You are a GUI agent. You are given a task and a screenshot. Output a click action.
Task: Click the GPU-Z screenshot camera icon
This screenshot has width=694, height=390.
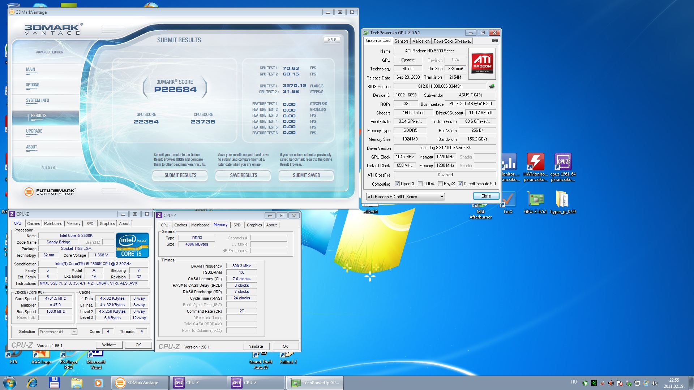coord(494,40)
